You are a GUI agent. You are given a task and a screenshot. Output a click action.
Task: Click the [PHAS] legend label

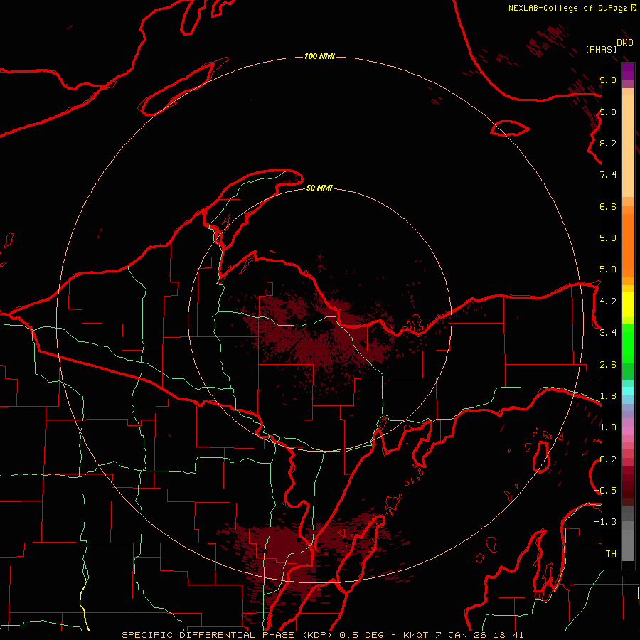point(601,50)
